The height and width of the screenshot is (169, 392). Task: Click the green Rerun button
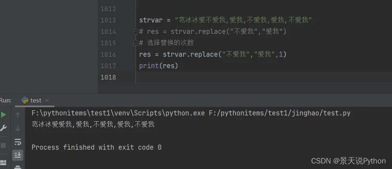(4, 115)
